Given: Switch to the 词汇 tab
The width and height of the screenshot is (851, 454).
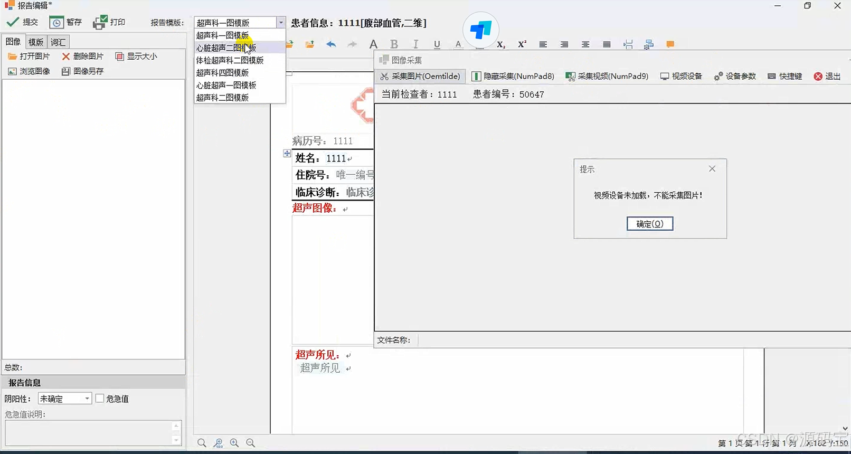Looking at the screenshot, I should [x=58, y=42].
